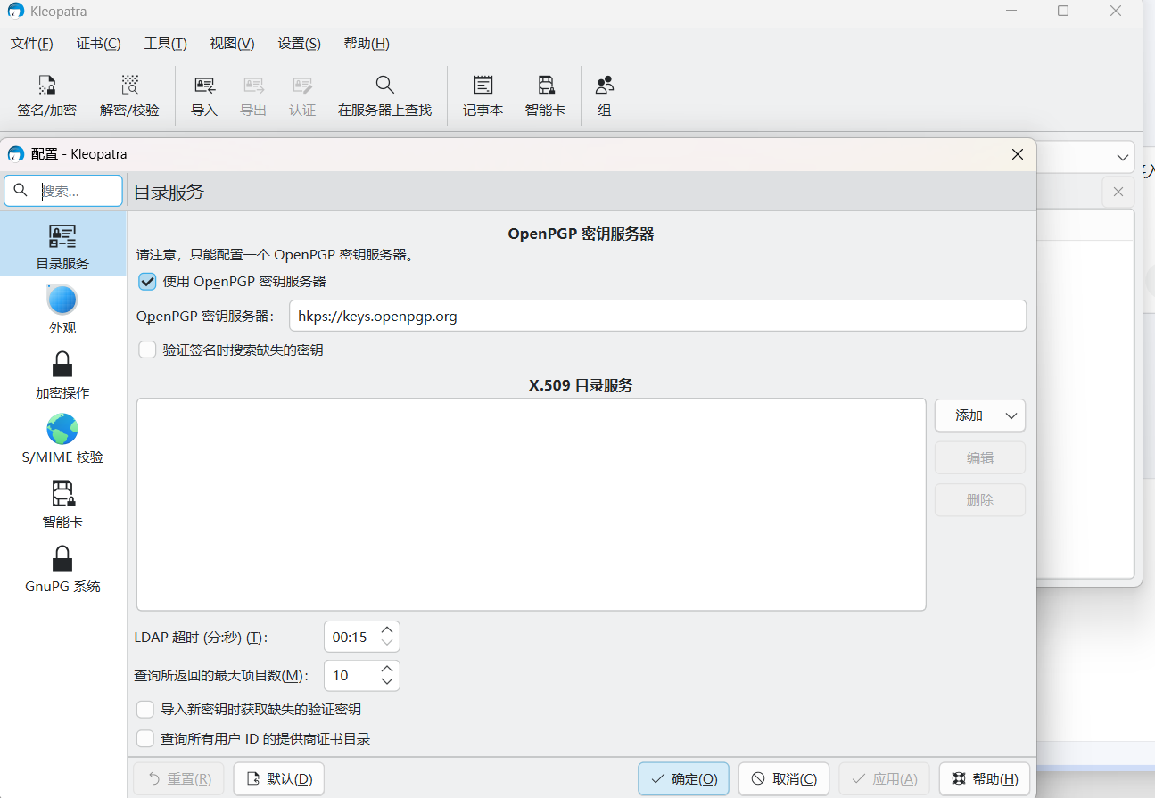1155x798 pixels.
Task: Open 在服务器上查找 search tool
Action: [x=384, y=96]
